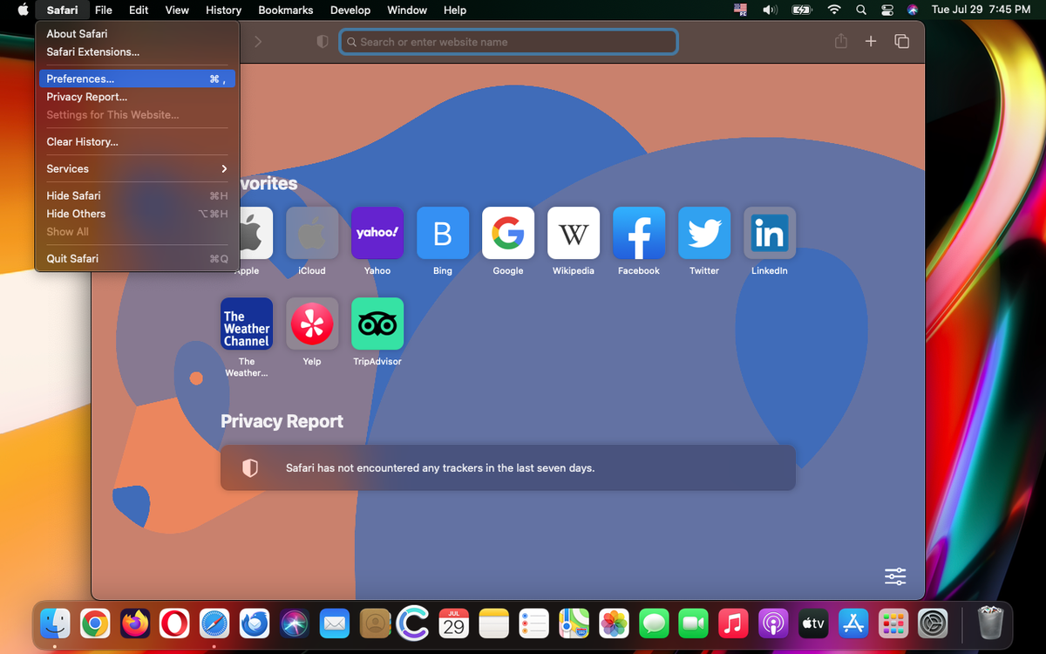1046x654 pixels.
Task: Expand the Services submenu
Action: tap(136, 168)
